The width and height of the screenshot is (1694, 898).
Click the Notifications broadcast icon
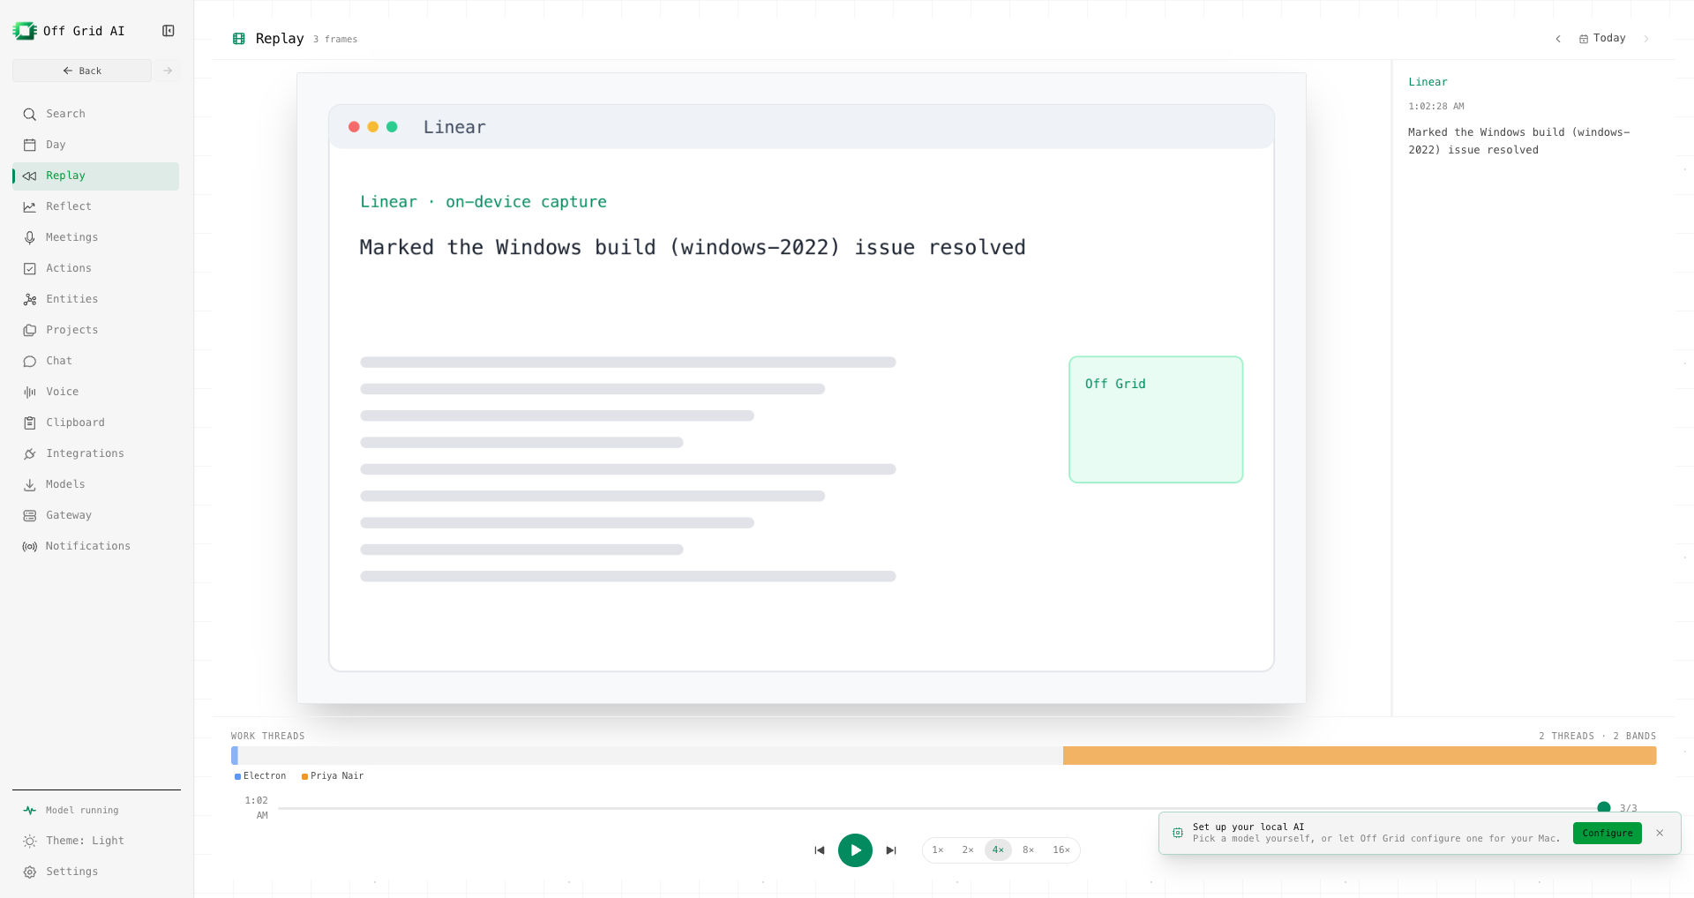30,547
